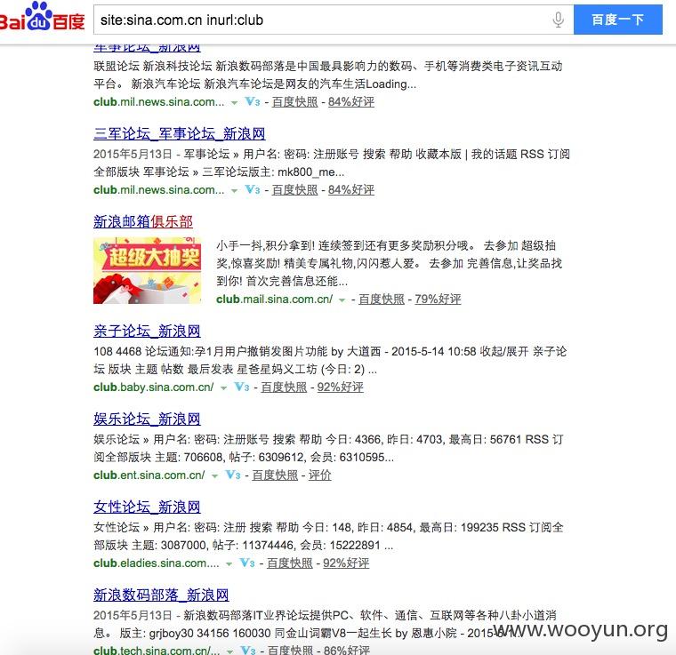Expand dropdown arrow next to club.ent.sina.com.cn
This screenshot has height=655, width=676.
point(214,475)
